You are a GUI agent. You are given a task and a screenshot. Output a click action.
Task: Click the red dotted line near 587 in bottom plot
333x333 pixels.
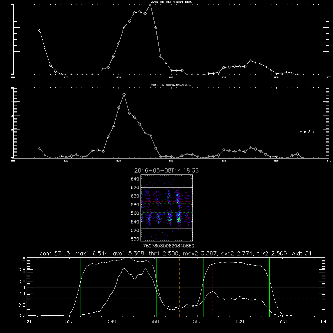tap(212, 287)
